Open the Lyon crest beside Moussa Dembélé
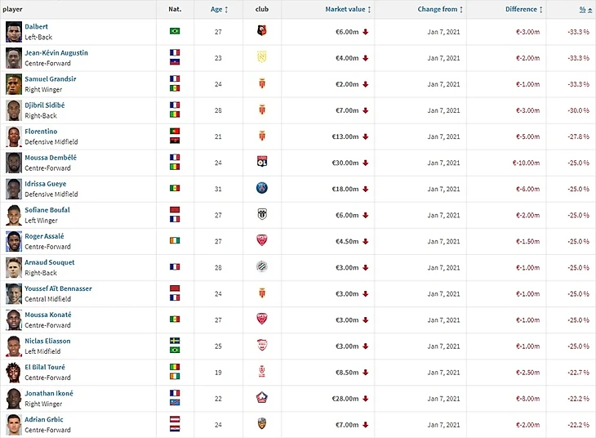The height and width of the screenshot is (438, 596). pos(262,162)
